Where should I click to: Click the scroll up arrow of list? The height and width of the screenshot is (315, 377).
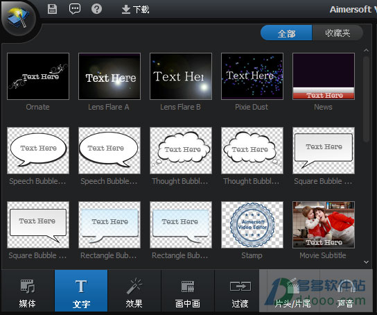tap(366, 50)
